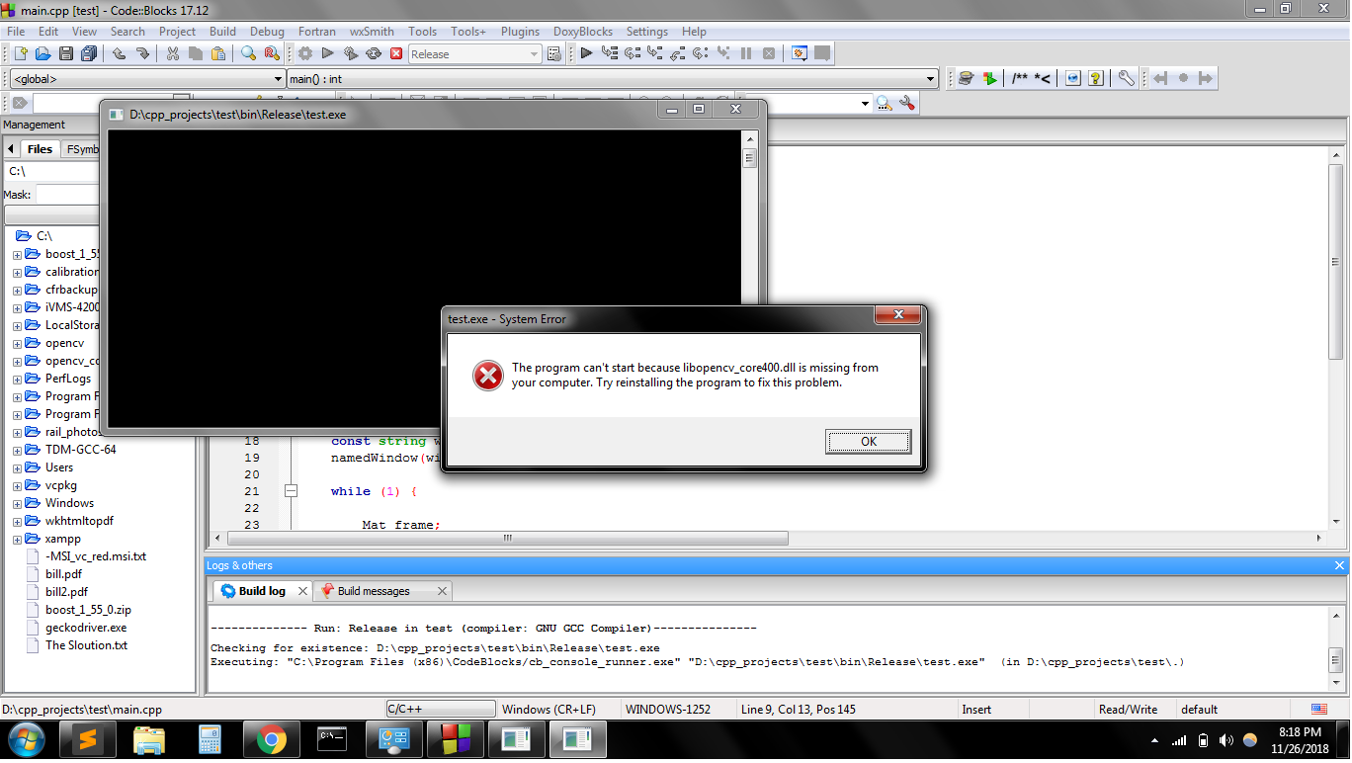Viewport: 1352px width, 763px height.
Task: Pause the debugger using the pause icon
Action: [746, 53]
